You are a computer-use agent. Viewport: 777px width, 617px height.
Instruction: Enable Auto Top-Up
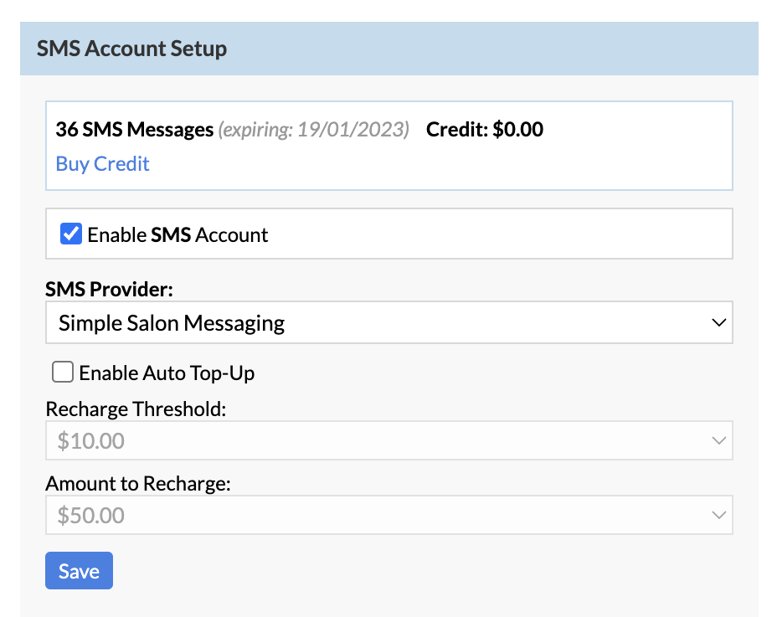(x=63, y=372)
